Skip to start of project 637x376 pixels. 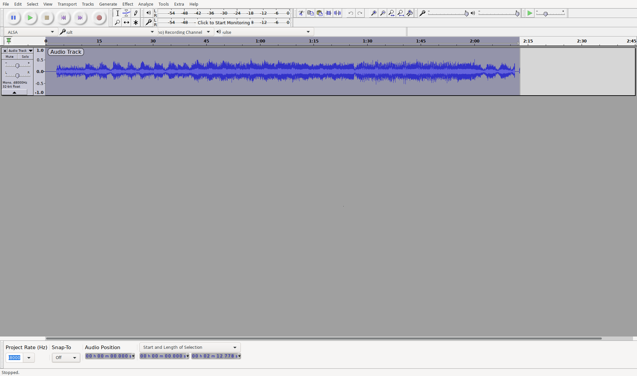click(x=63, y=18)
